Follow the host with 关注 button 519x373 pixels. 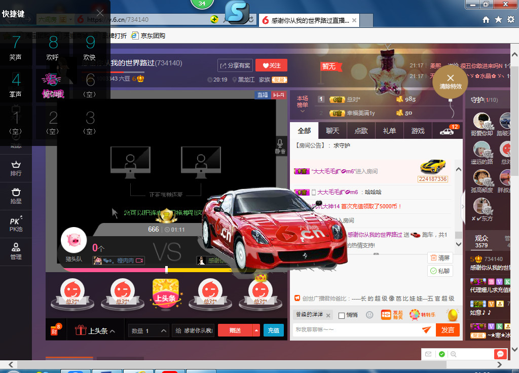click(x=272, y=65)
